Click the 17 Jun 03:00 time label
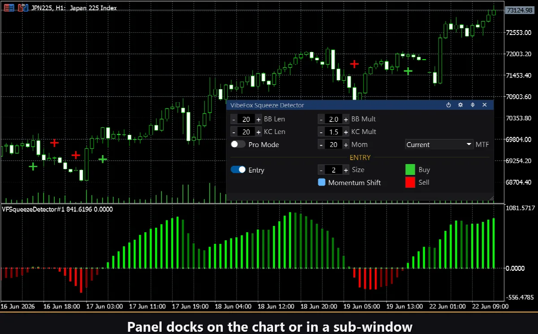This screenshot has height=334, width=538. [104, 306]
